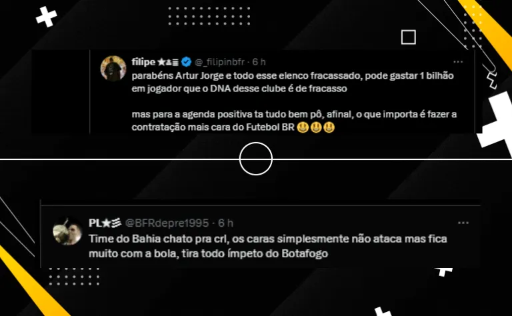Open the @_filipinbfr handle link
This screenshot has height=316, width=512.
pyautogui.click(x=219, y=62)
